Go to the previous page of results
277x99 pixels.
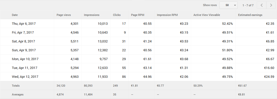pyautogui.click(x=262, y=5)
